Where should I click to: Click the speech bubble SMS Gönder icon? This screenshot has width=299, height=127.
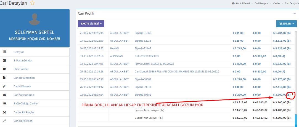[x=4, y=69]
